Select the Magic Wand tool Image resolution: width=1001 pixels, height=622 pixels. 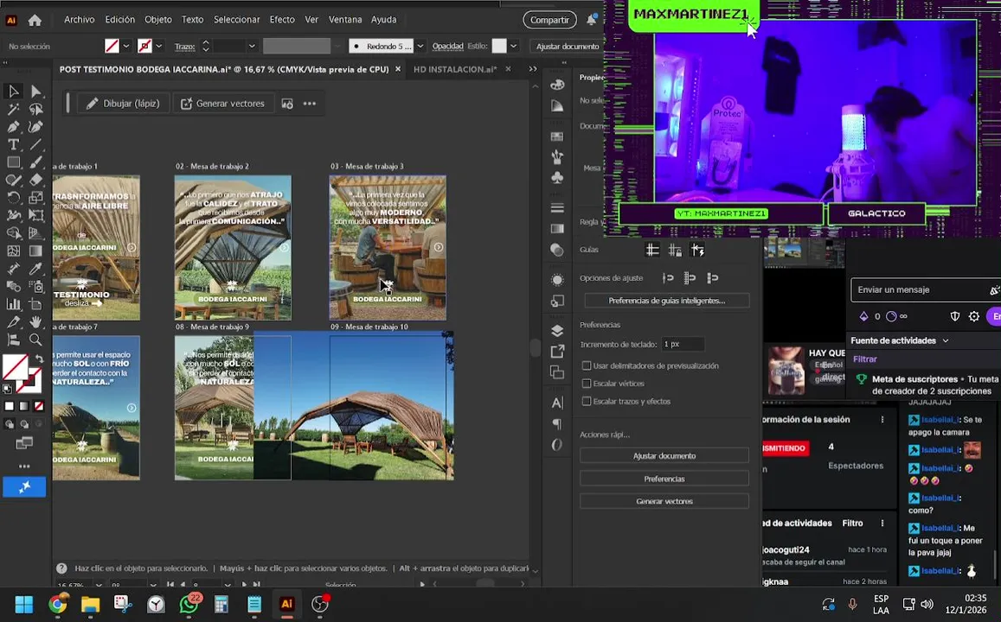[x=13, y=110]
